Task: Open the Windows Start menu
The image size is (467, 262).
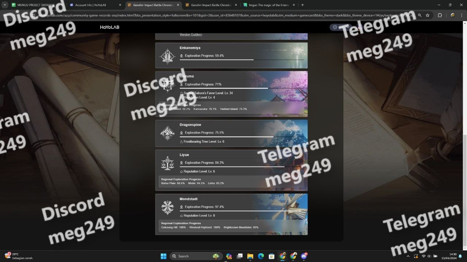Action: (163, 256)
